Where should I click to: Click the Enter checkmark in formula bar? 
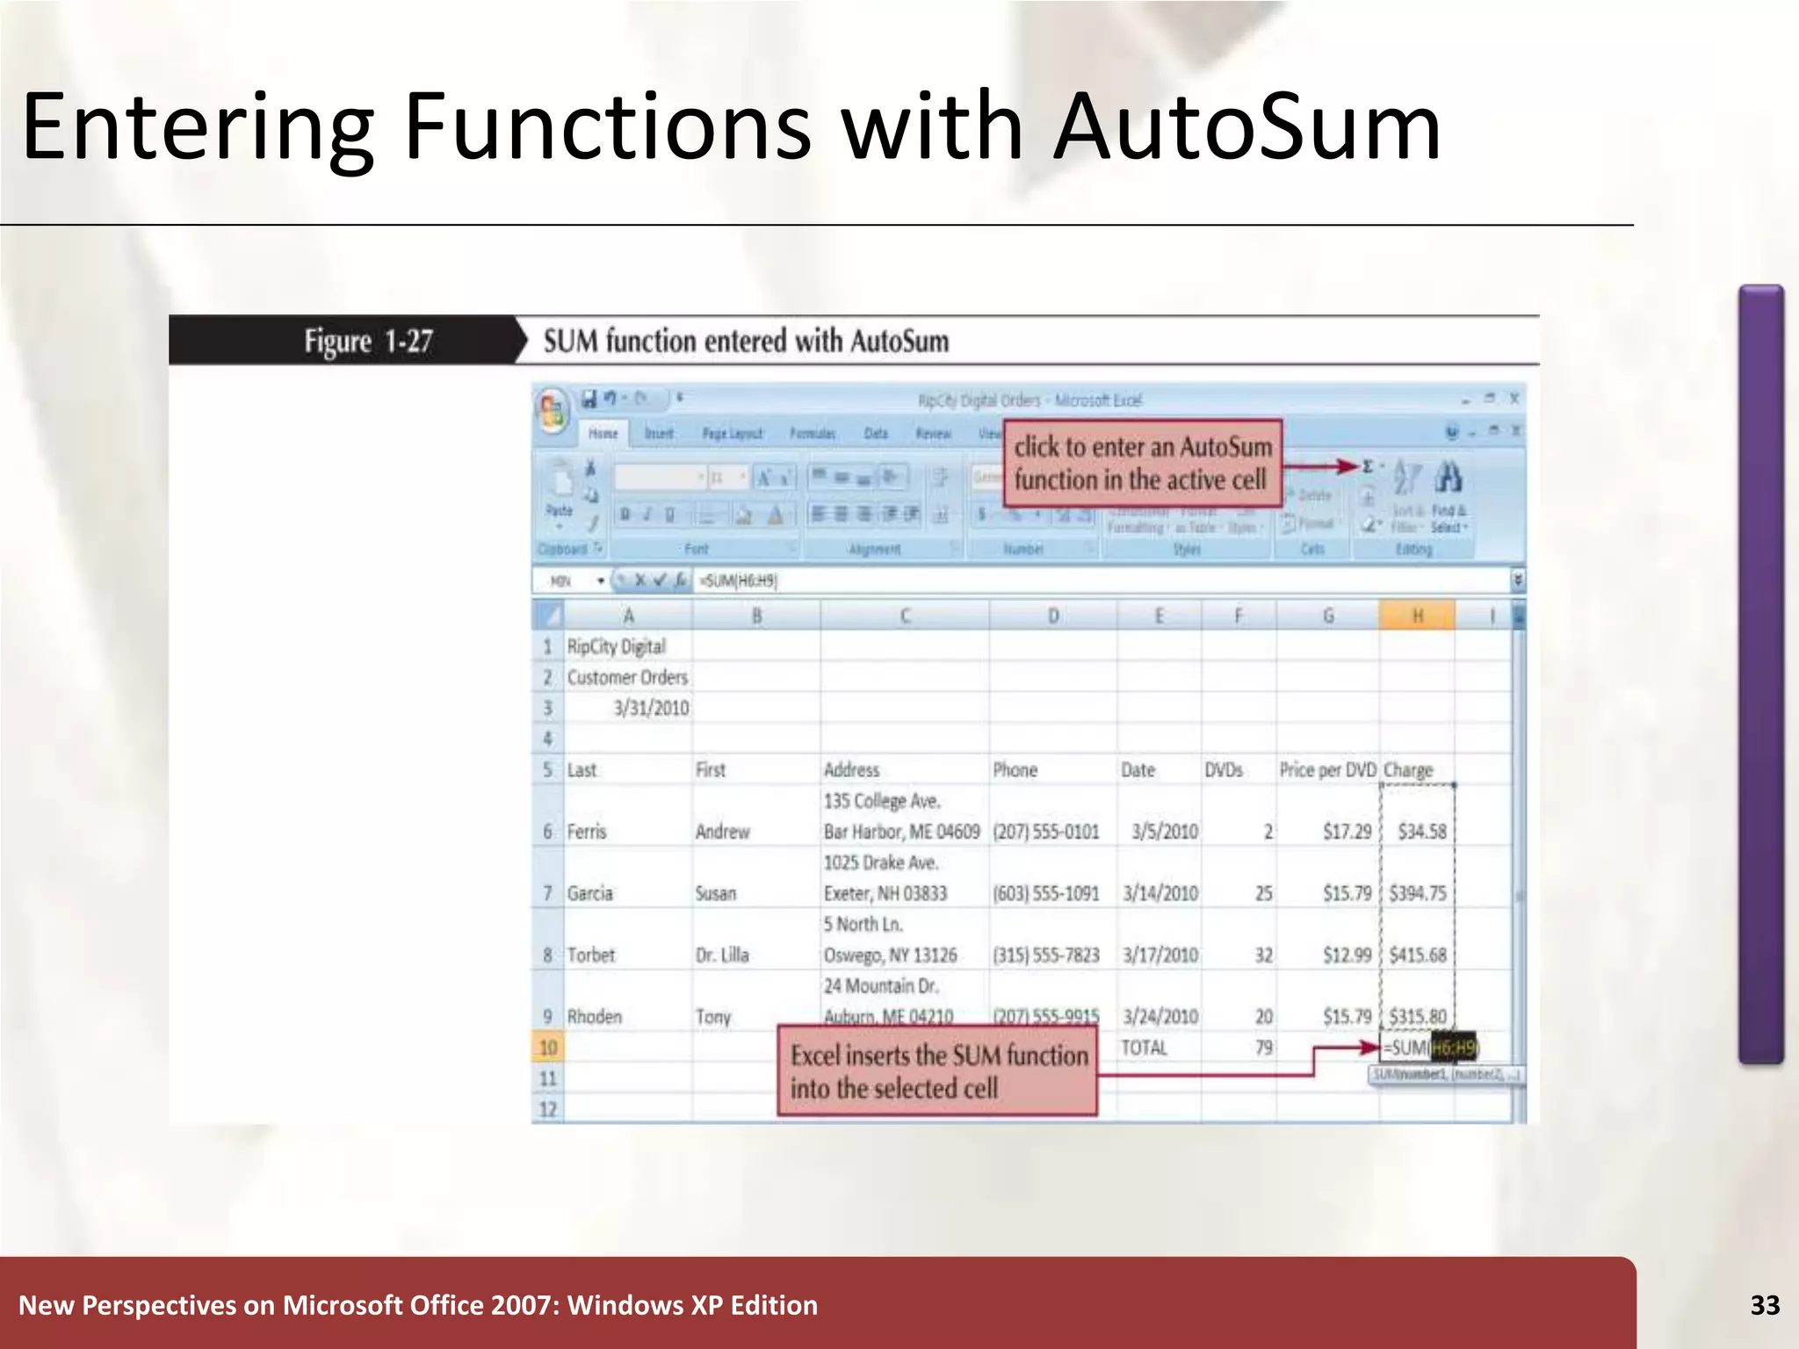(x=660, y=580)
